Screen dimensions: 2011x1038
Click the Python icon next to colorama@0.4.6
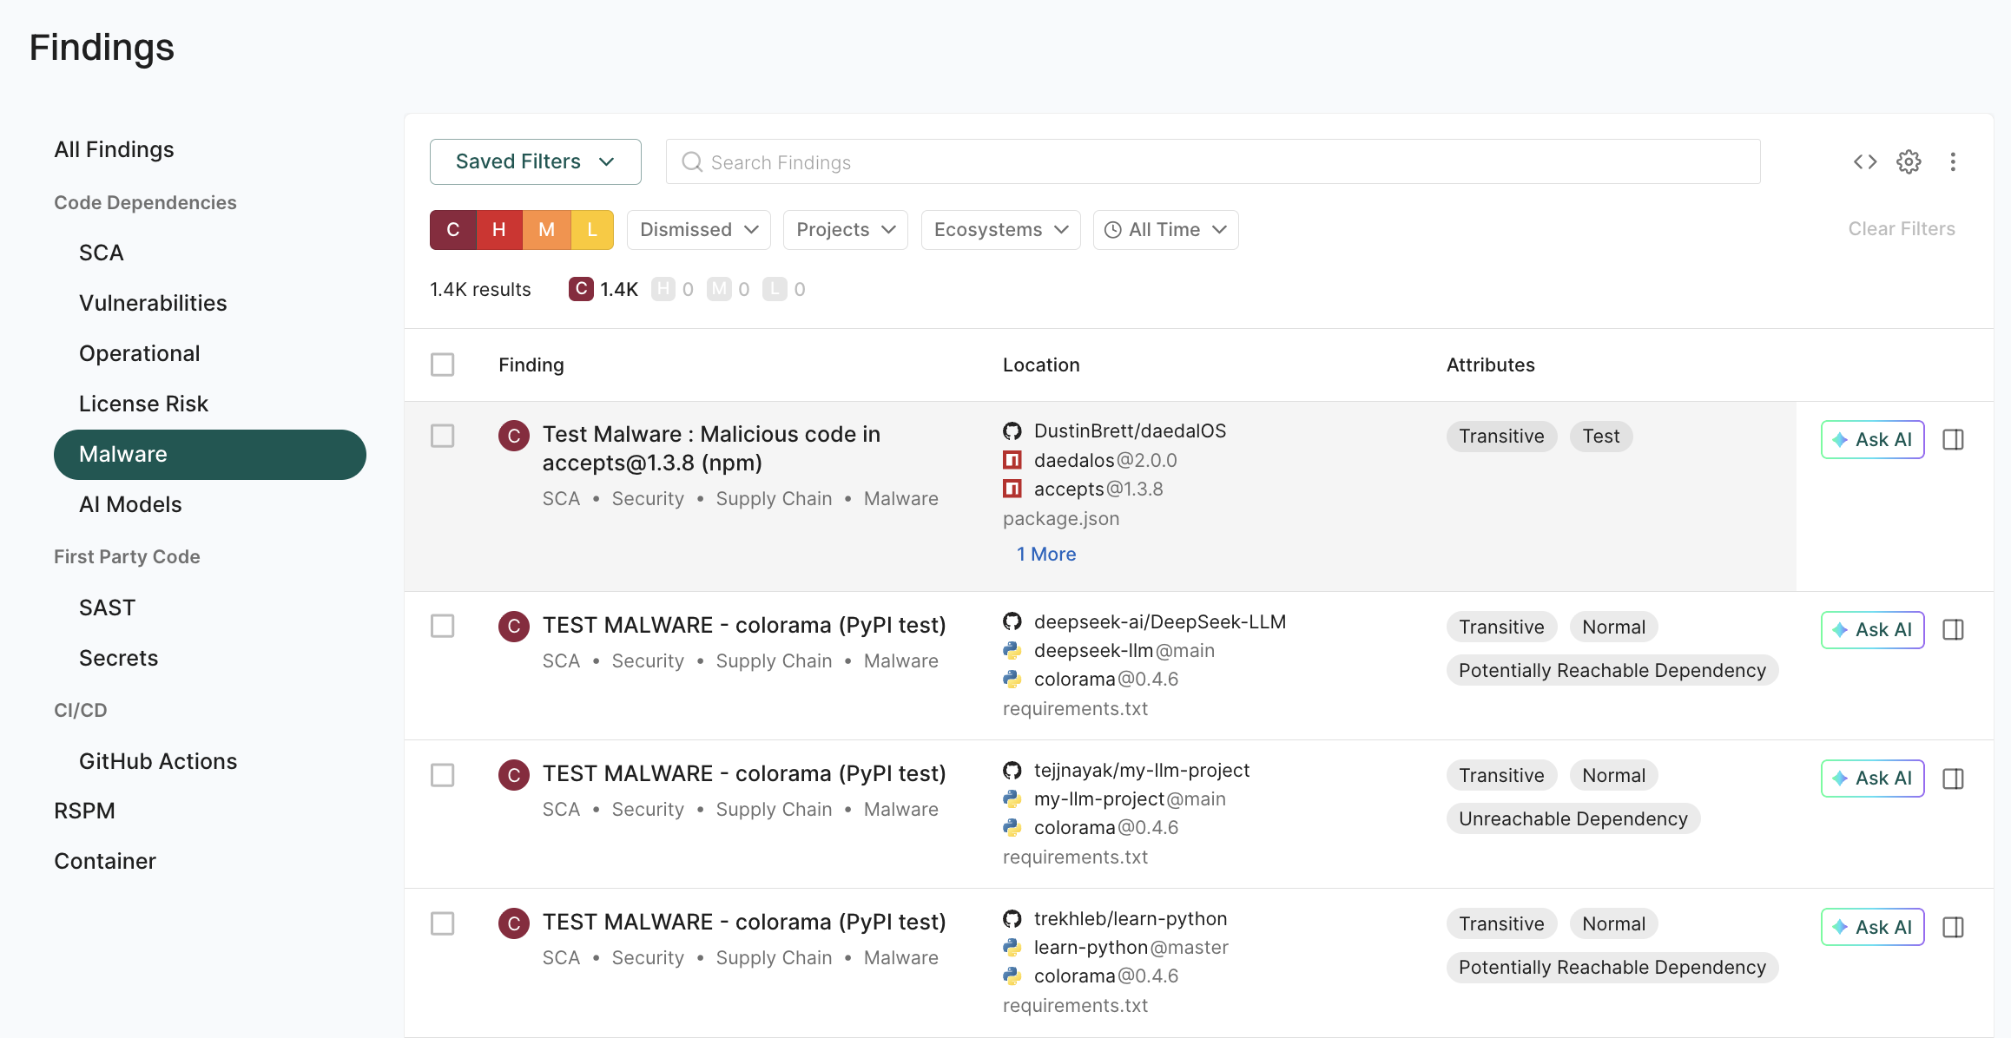[1012, 679]
